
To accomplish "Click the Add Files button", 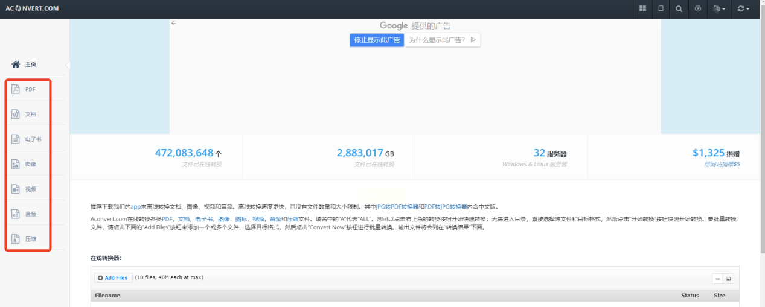I will click(113, 277).
